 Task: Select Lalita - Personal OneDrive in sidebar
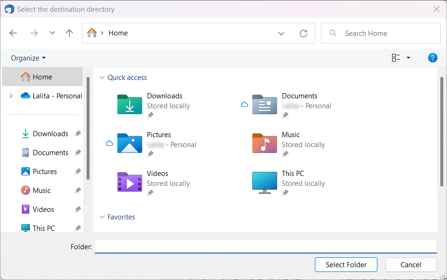pyautogui.click(x=51, y=96)
